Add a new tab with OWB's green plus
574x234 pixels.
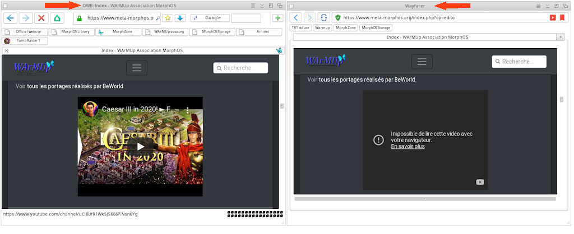coord(277,18)
